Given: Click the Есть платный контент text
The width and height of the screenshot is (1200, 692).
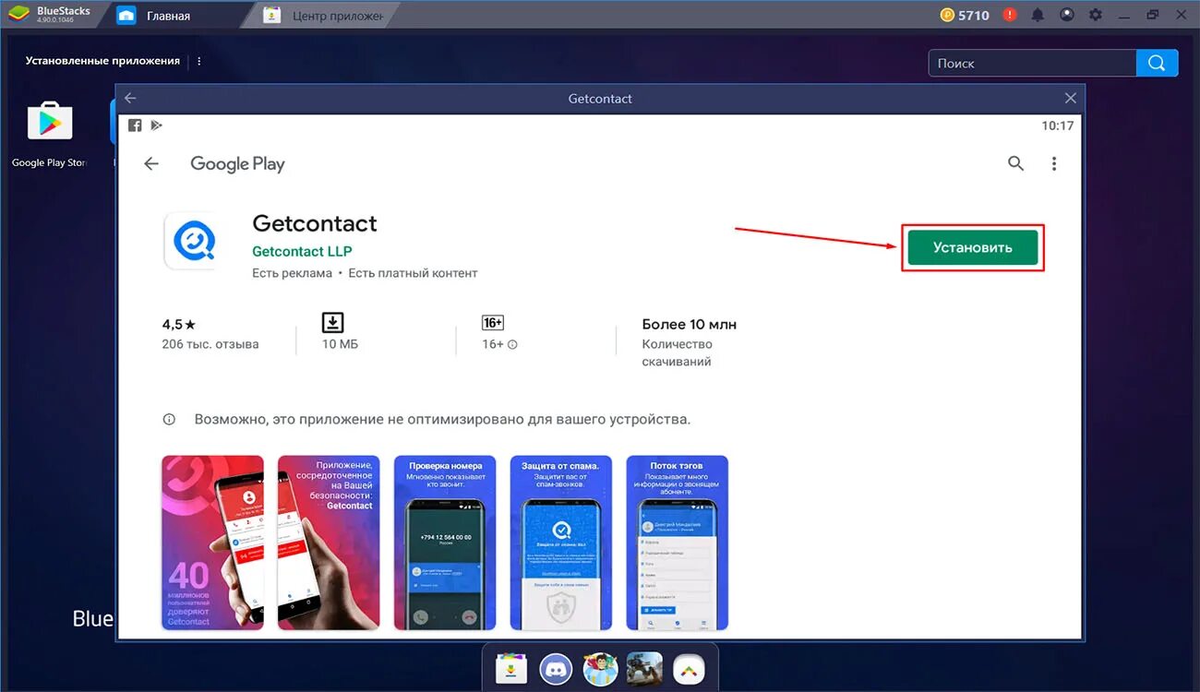Looking at the screenshot, I should click(x=413, y=273).
